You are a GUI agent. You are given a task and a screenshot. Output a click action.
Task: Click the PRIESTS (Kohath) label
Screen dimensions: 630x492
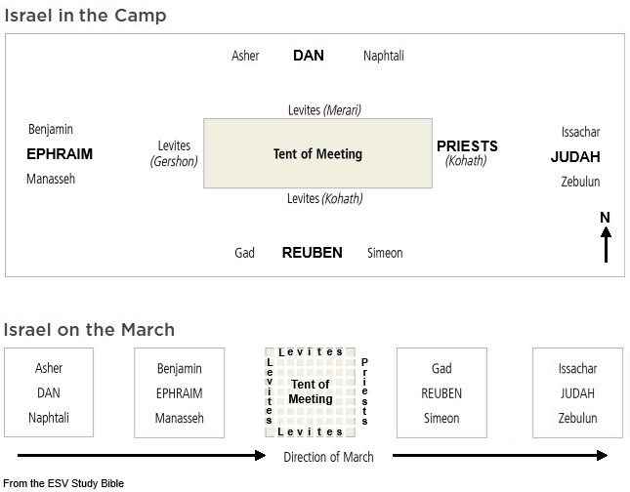467,152
